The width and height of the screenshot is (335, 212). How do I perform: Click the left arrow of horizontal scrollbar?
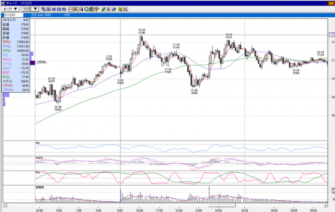coord(4,205)
